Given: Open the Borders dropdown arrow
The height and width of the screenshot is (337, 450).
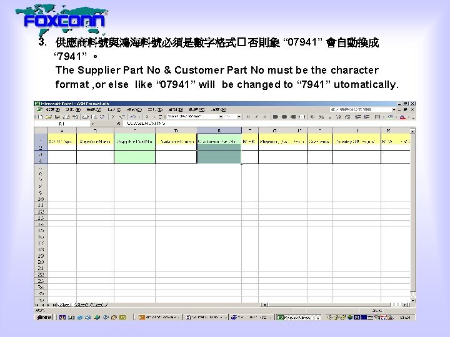Looking at the screenshot, I should [x=384, y=117].
